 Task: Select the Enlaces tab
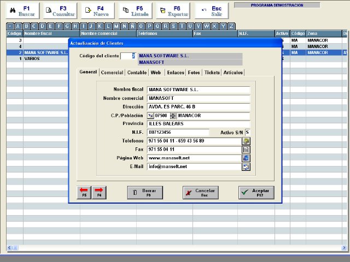point(176,73)
